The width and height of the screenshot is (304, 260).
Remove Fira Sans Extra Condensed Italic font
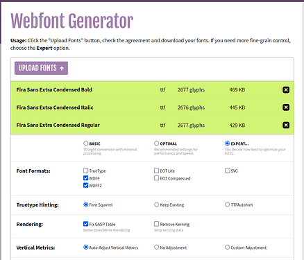[x=286, y=107]
